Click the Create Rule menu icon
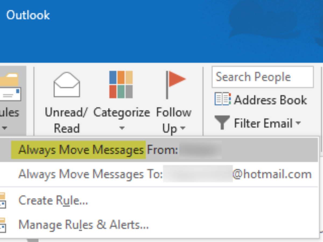323x242 pixels. pyautogui.click(x=3, y=201)
